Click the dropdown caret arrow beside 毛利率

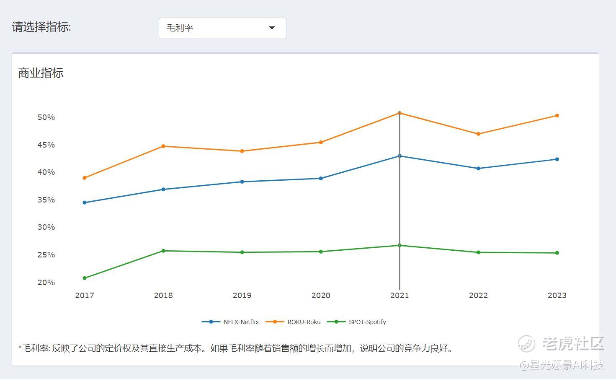pos(272,28)
